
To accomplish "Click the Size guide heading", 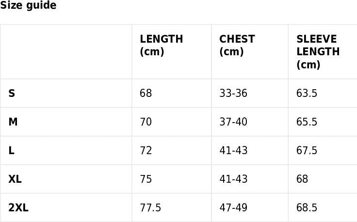I will point(28,6).
